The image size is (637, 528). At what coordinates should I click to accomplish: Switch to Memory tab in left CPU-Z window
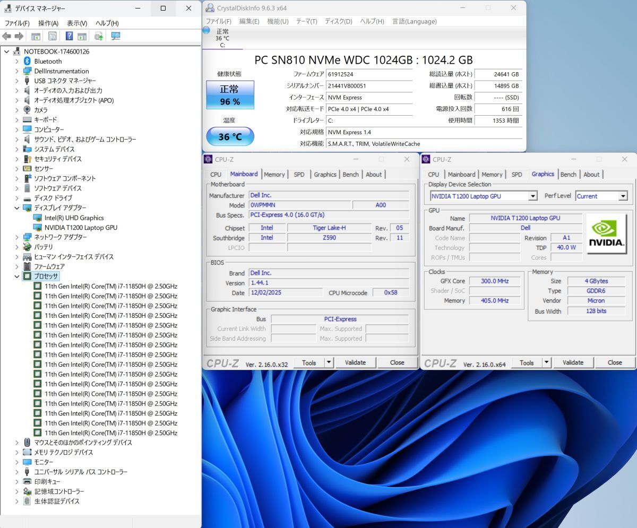tap(274, 175)
